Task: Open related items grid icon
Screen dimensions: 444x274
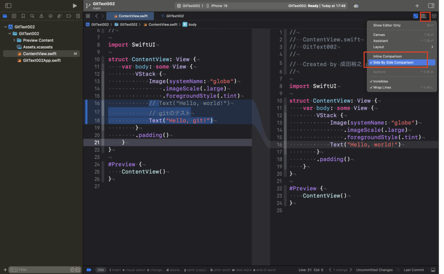Action: (88, 16)
